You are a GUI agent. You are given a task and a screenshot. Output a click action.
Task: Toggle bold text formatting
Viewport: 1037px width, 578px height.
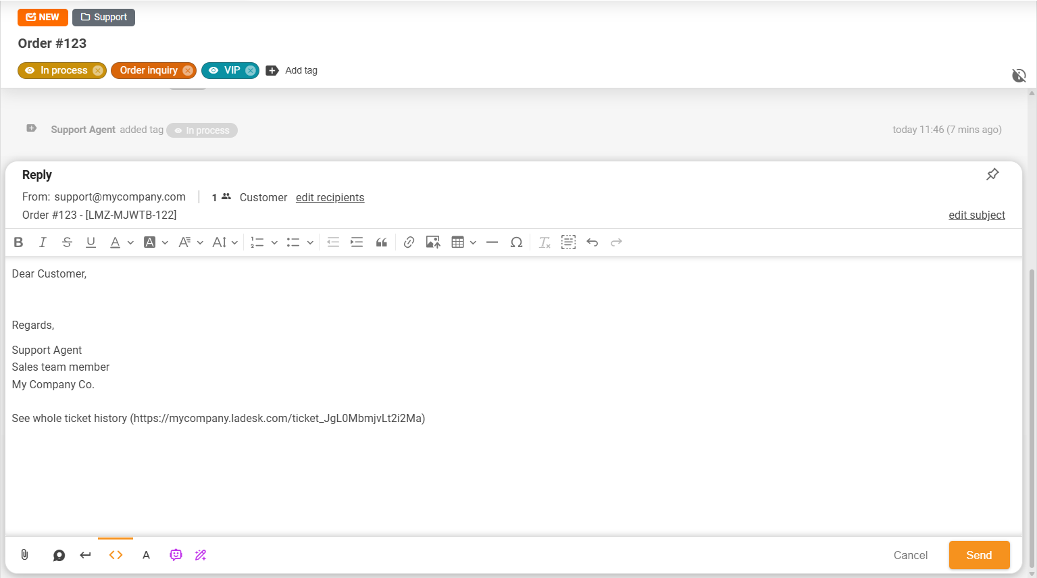18,242
